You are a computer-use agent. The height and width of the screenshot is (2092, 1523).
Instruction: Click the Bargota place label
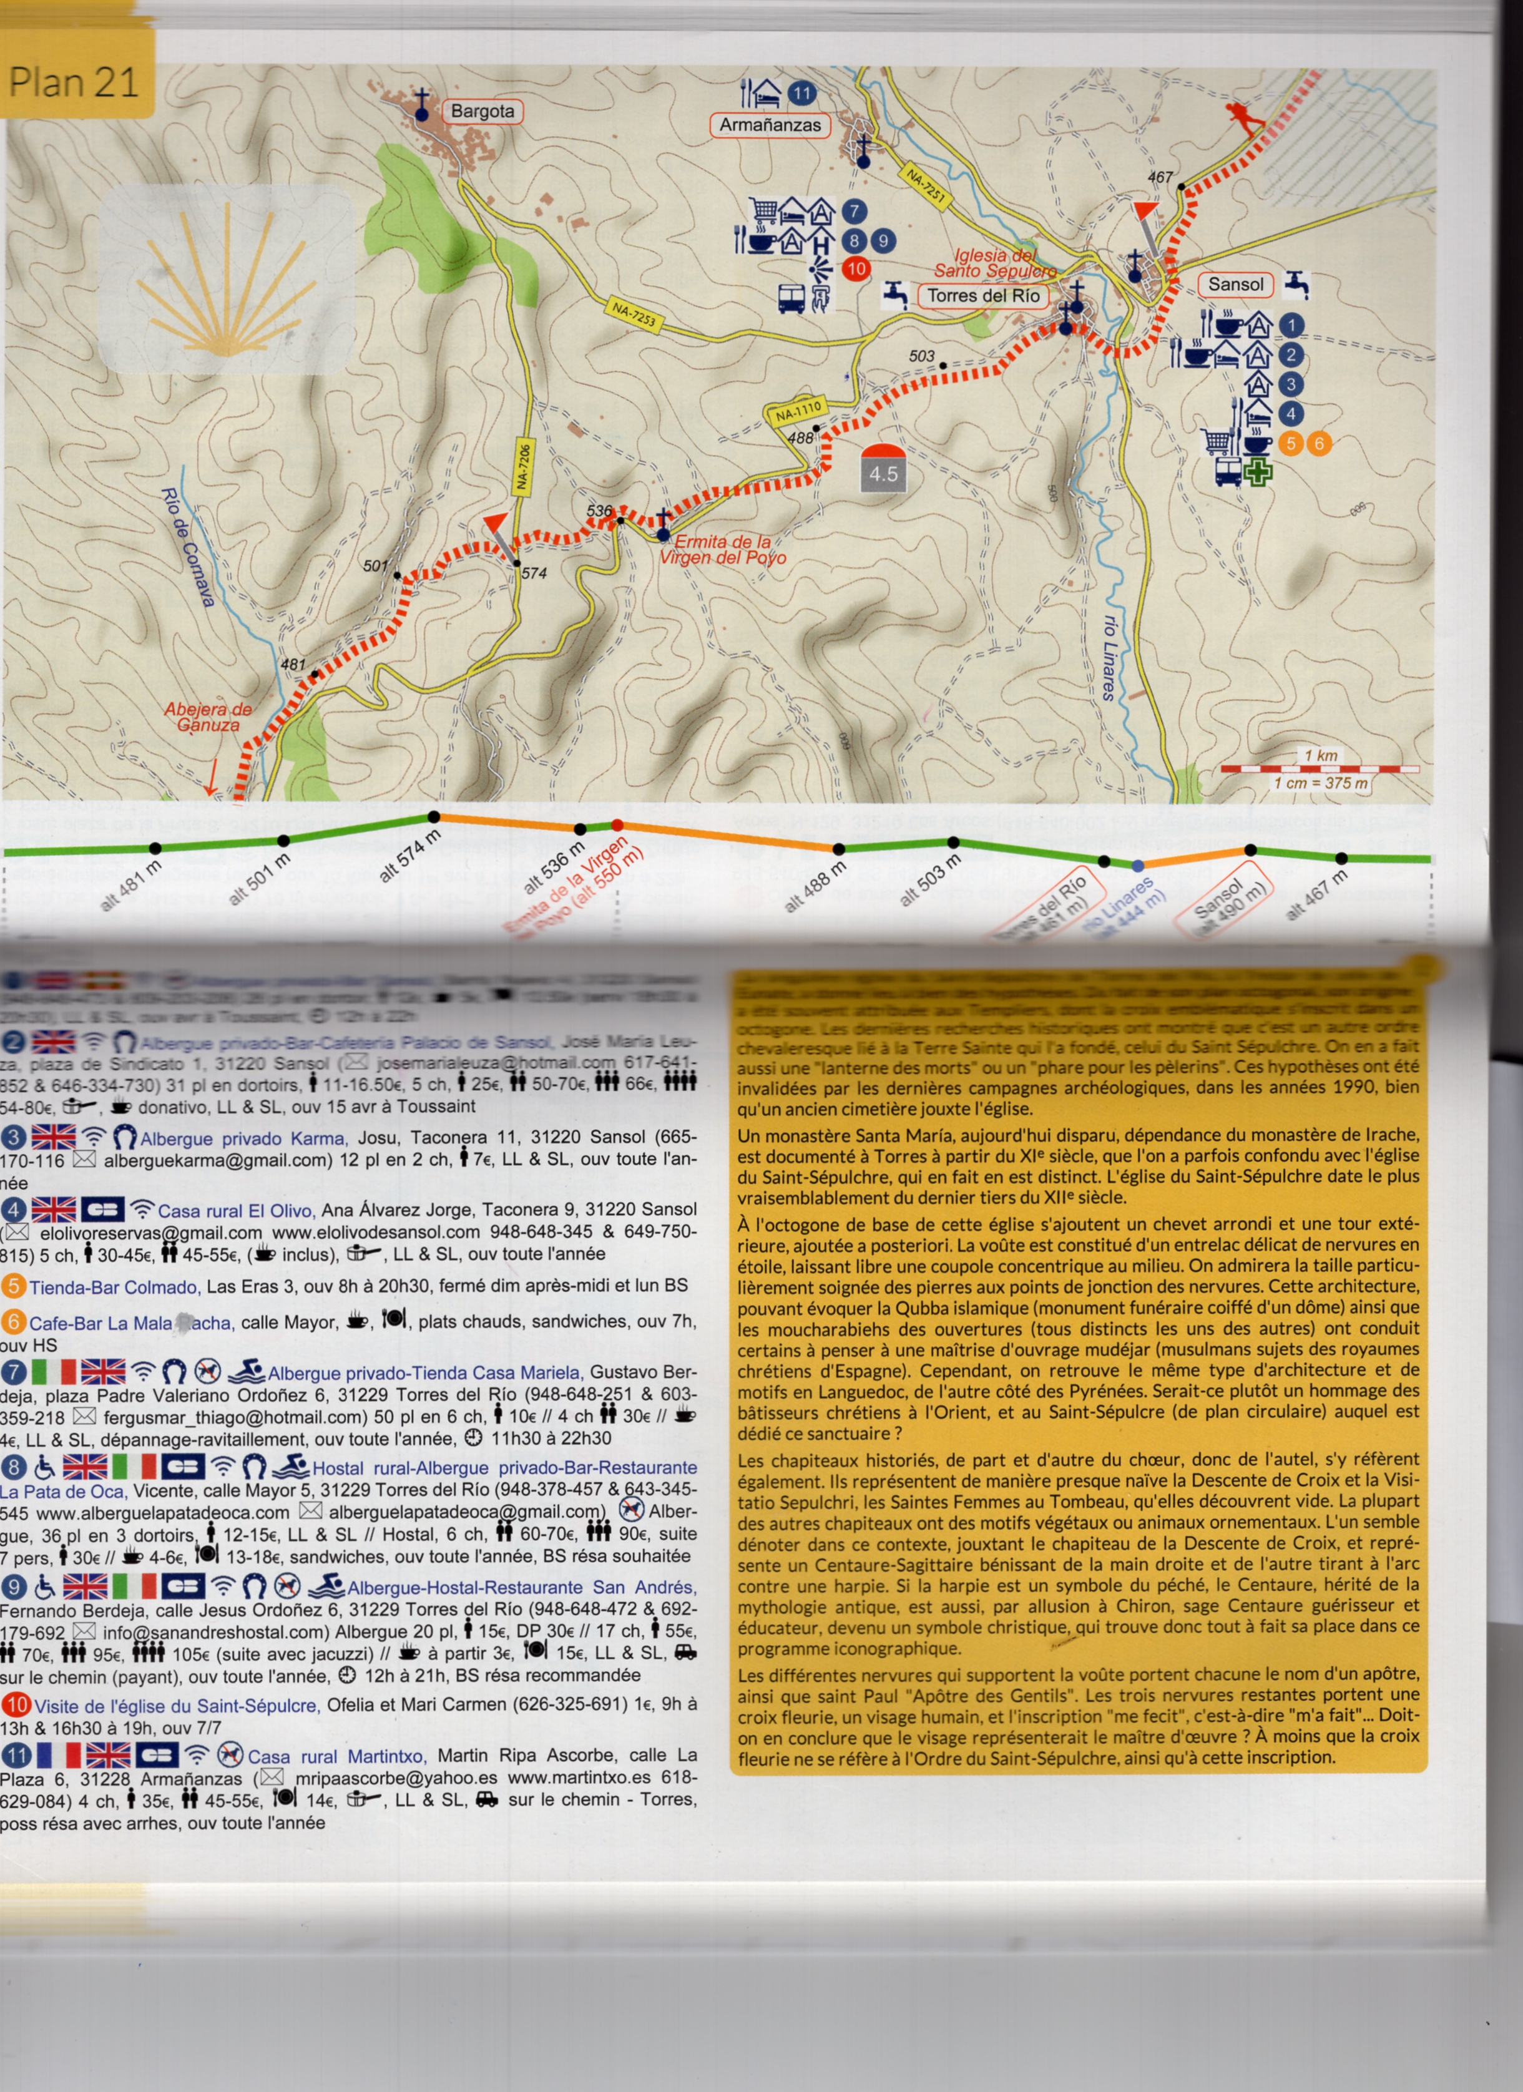(482, 112)
